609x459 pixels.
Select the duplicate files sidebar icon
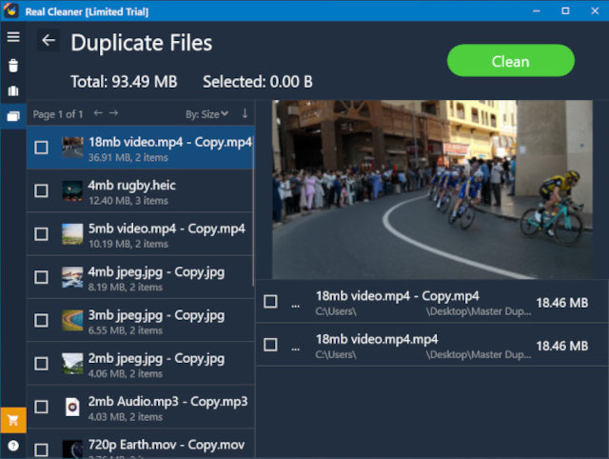13,115
